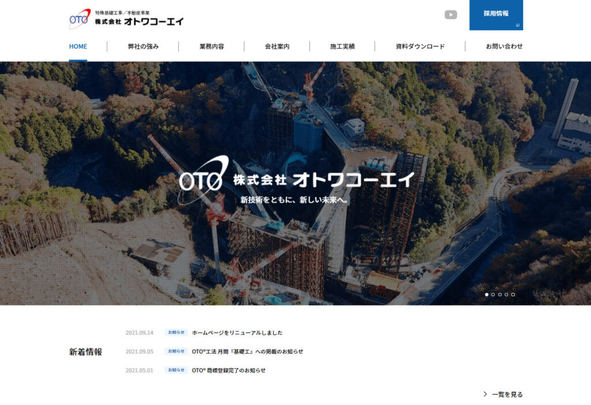
Task: Click 一覧を見る to view all news
Action: coord(503,395)
